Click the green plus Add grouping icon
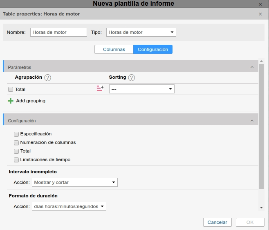 click(11, 101)
